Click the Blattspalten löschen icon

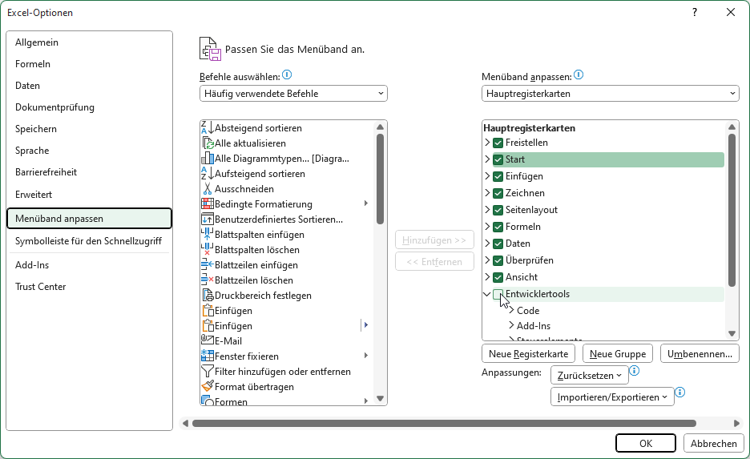pyautogui.click(x=207, y=250)
